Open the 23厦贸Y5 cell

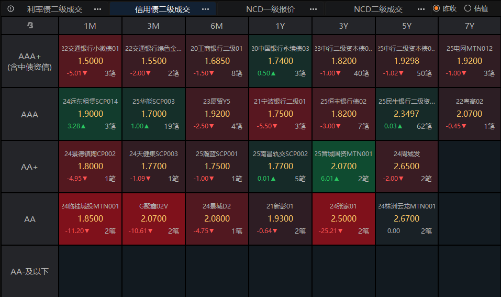tap(217, 114)
